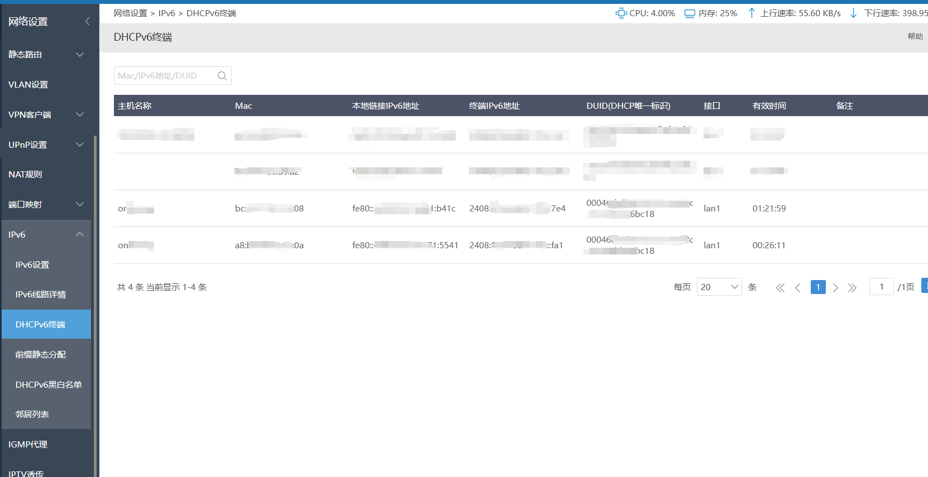Screen dimensions: 928x477
Task: Collapse the IPv6 menu section
Action: [x=80, y=234]
